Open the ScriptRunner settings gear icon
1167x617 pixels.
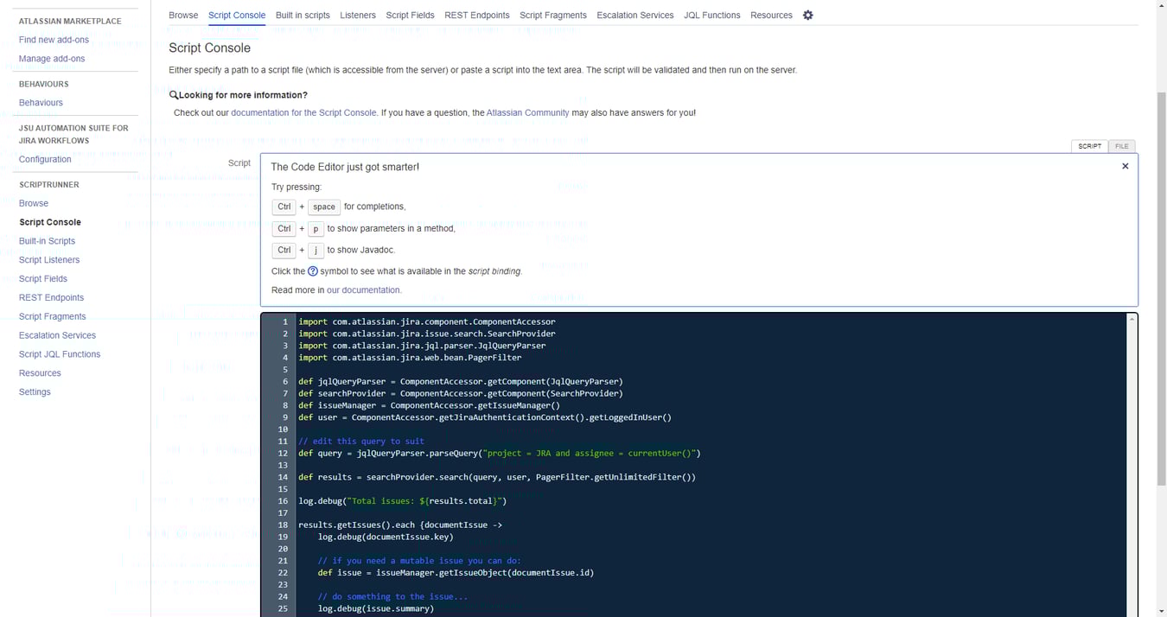click(x=807, y=15)
